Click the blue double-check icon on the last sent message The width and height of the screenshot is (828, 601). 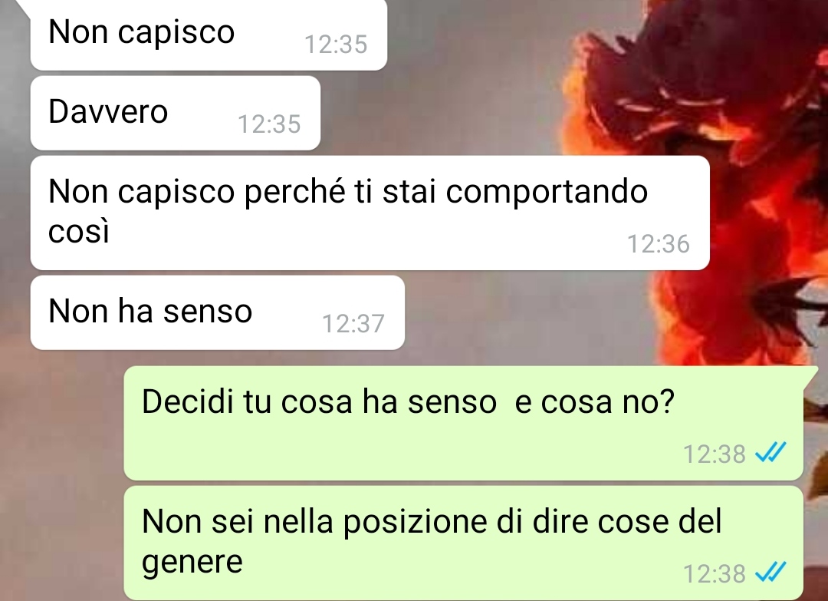770,573
